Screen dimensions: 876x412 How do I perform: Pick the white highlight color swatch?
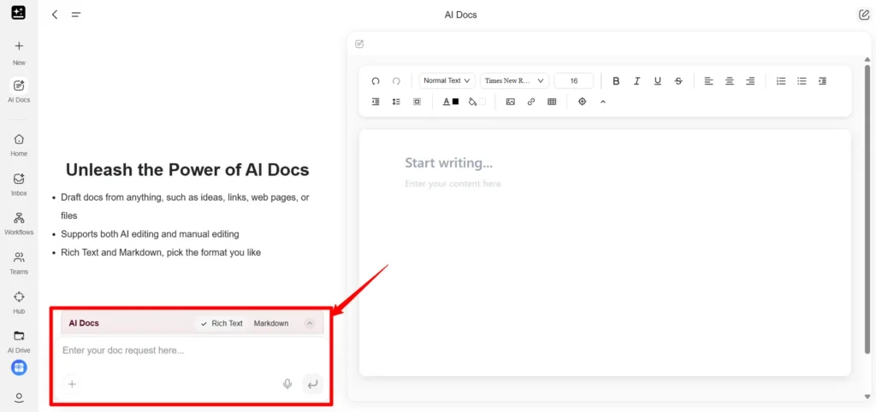(482, 102)
